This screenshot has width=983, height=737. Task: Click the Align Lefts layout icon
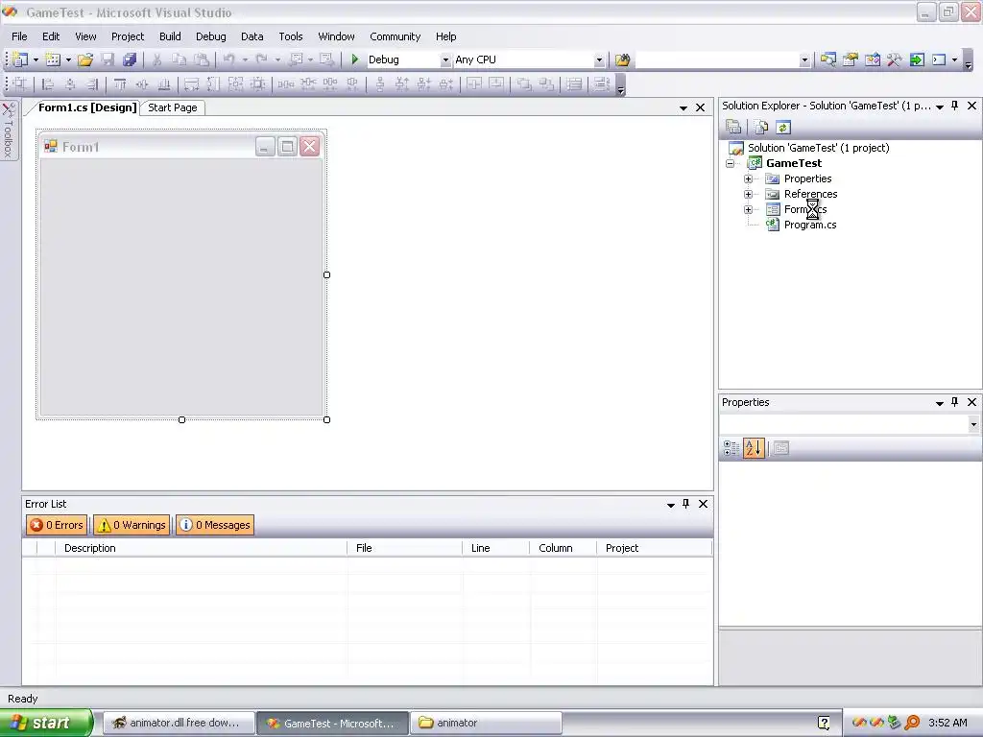coord(48,84)
